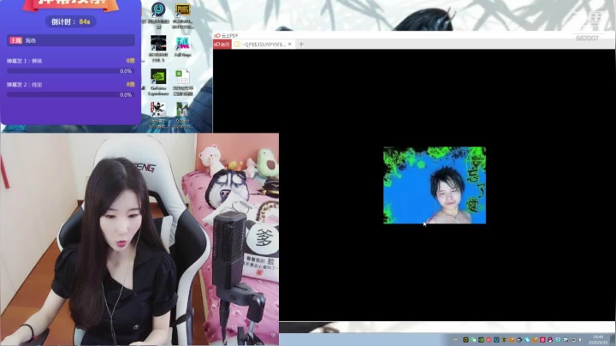The height and width of the screenshot is (346, 616).
Task: Click the blue tag tray icon
Action: pyautogui.click(x=527, y=340)
